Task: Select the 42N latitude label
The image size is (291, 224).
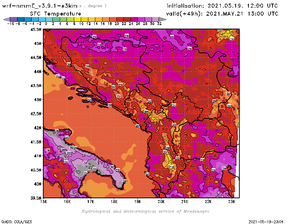Action: (x=38, y=128)
